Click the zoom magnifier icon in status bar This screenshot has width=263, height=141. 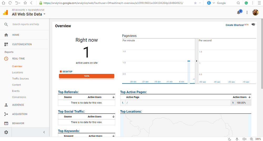(251, 139)
